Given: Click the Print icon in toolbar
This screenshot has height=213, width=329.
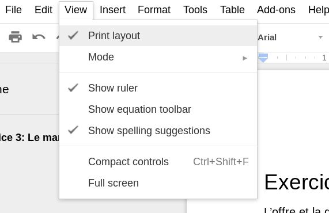Looking at the screenshot, I should [x=16, y=37].
